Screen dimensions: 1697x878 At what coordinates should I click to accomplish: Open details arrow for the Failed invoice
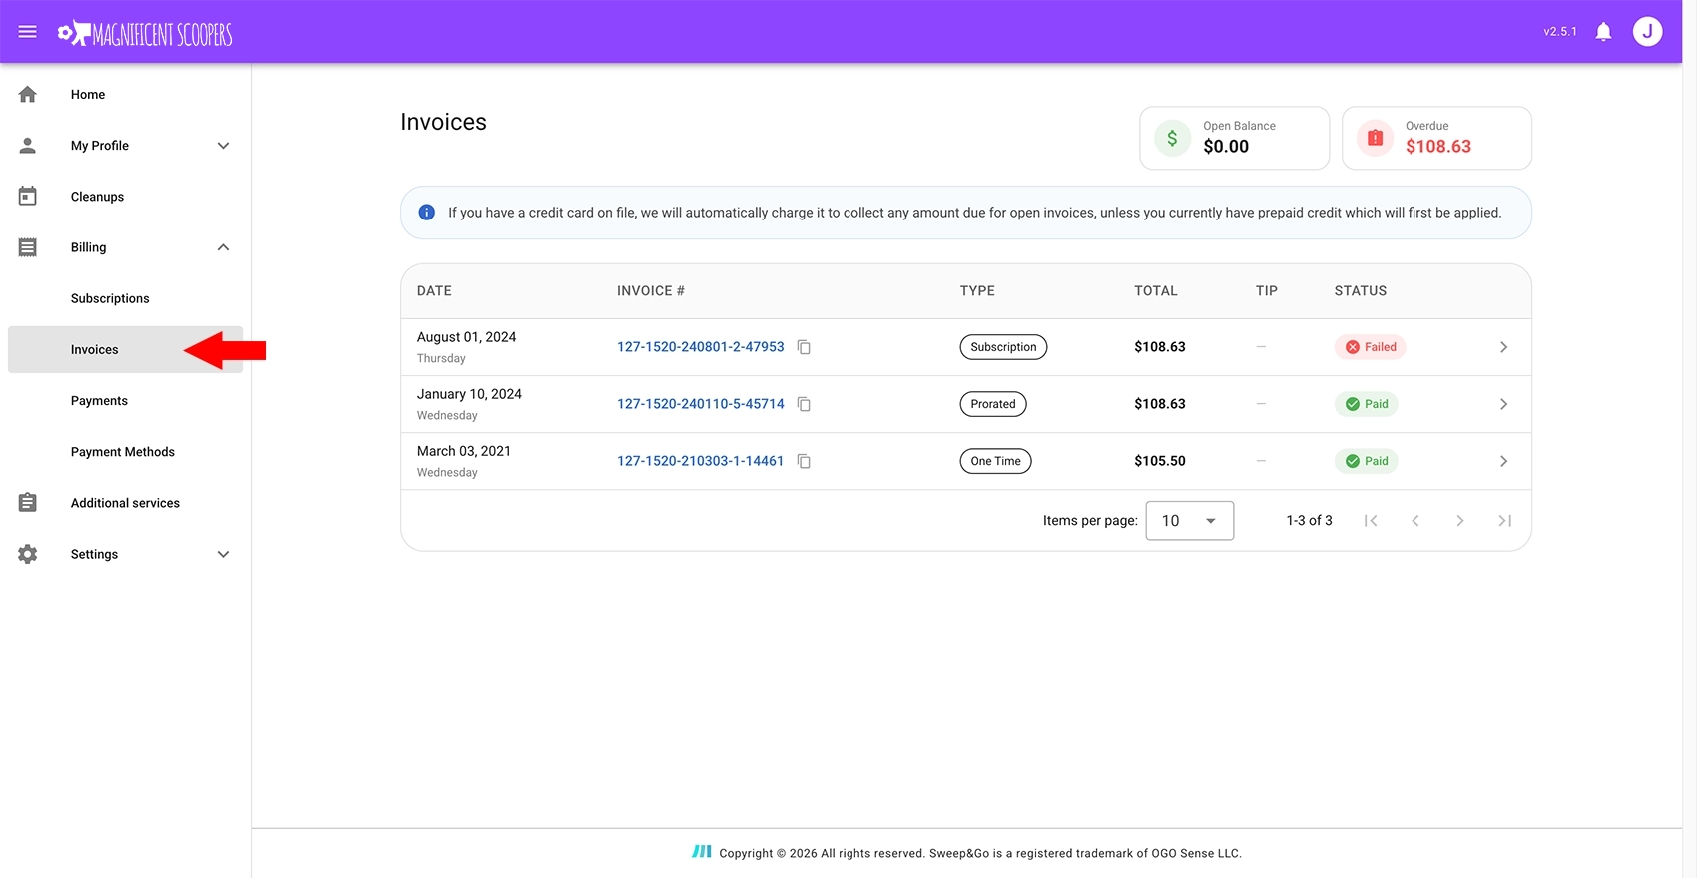coord(1503,347)
